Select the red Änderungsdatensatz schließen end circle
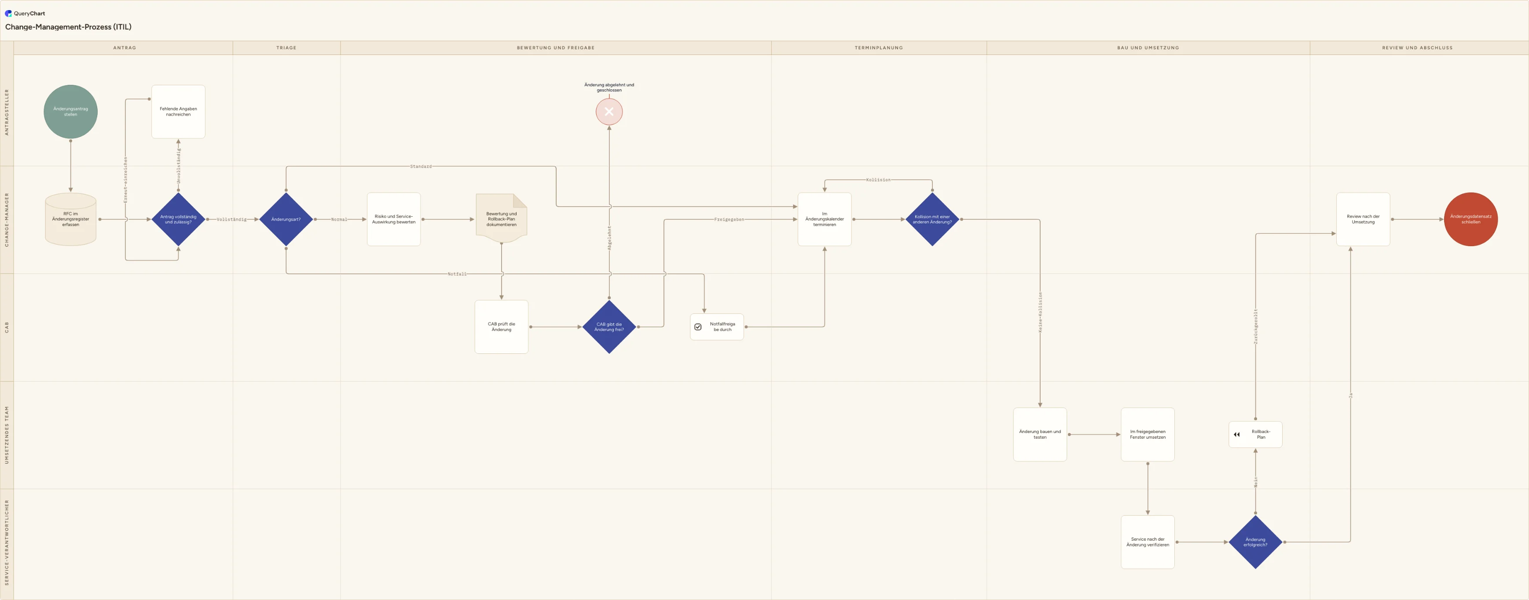 click(1471, 219)
